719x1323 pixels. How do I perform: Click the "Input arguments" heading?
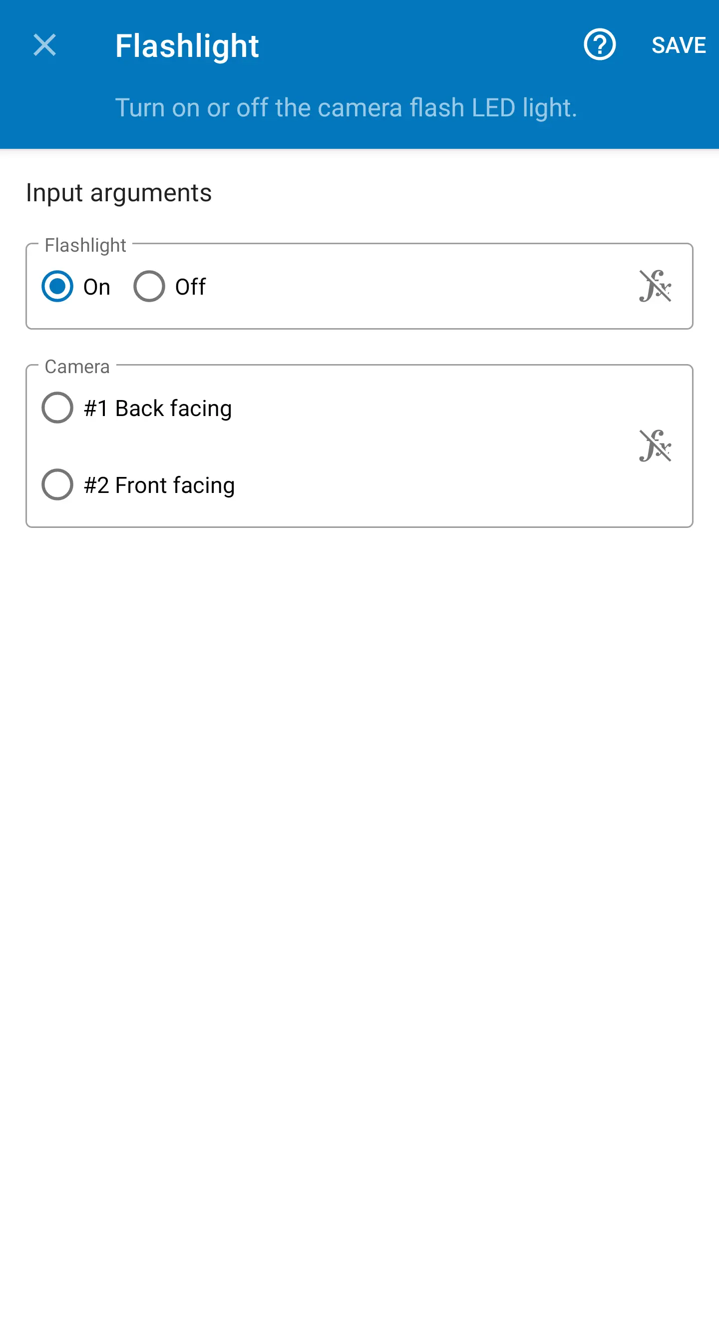(119, 193)
